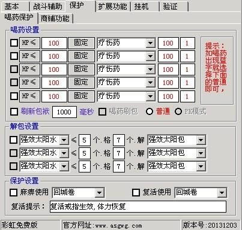Click the 固定 button in the first row
The height and width of the screenshot is (230, 242).
tap(81, 43)
